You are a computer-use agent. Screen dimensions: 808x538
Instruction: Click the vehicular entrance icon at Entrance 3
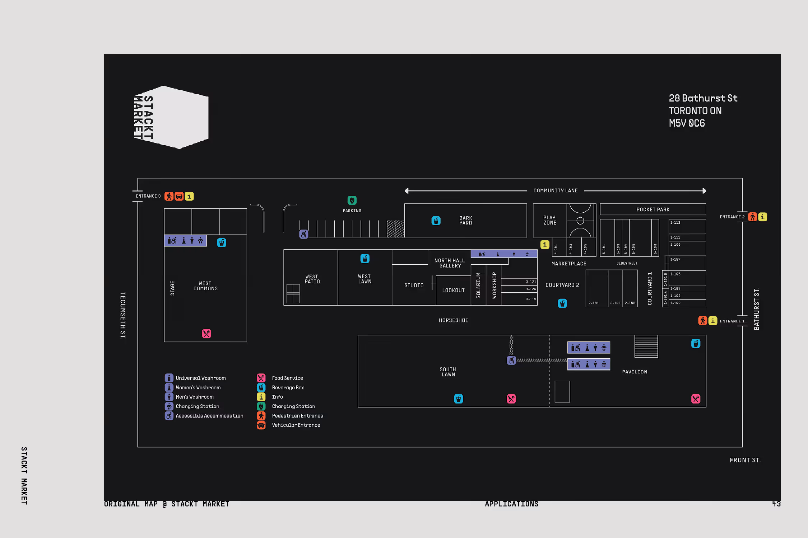coord(179,196)
